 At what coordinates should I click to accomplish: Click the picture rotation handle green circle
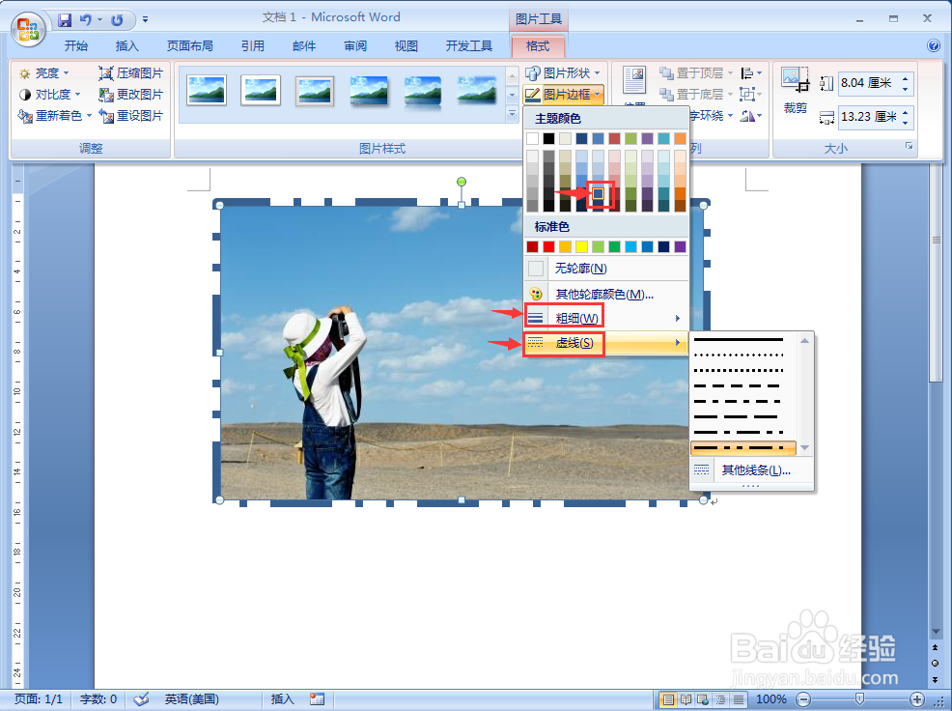462,182
